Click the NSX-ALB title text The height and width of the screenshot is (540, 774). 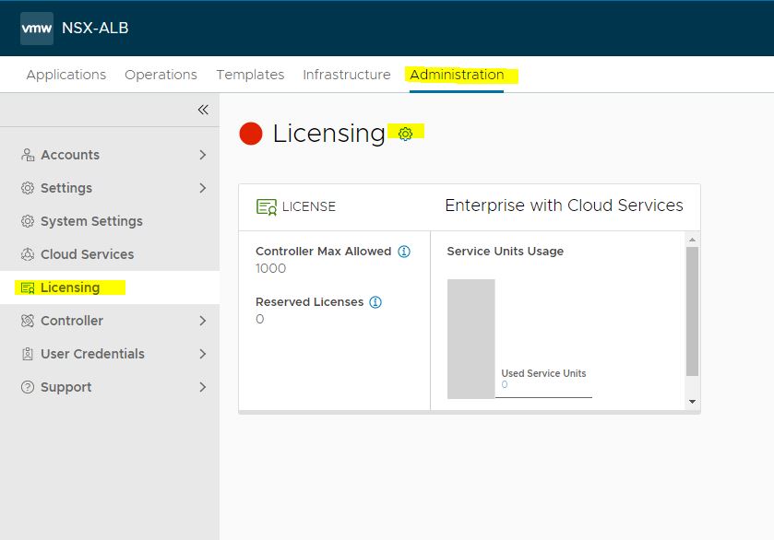[95, 29]
